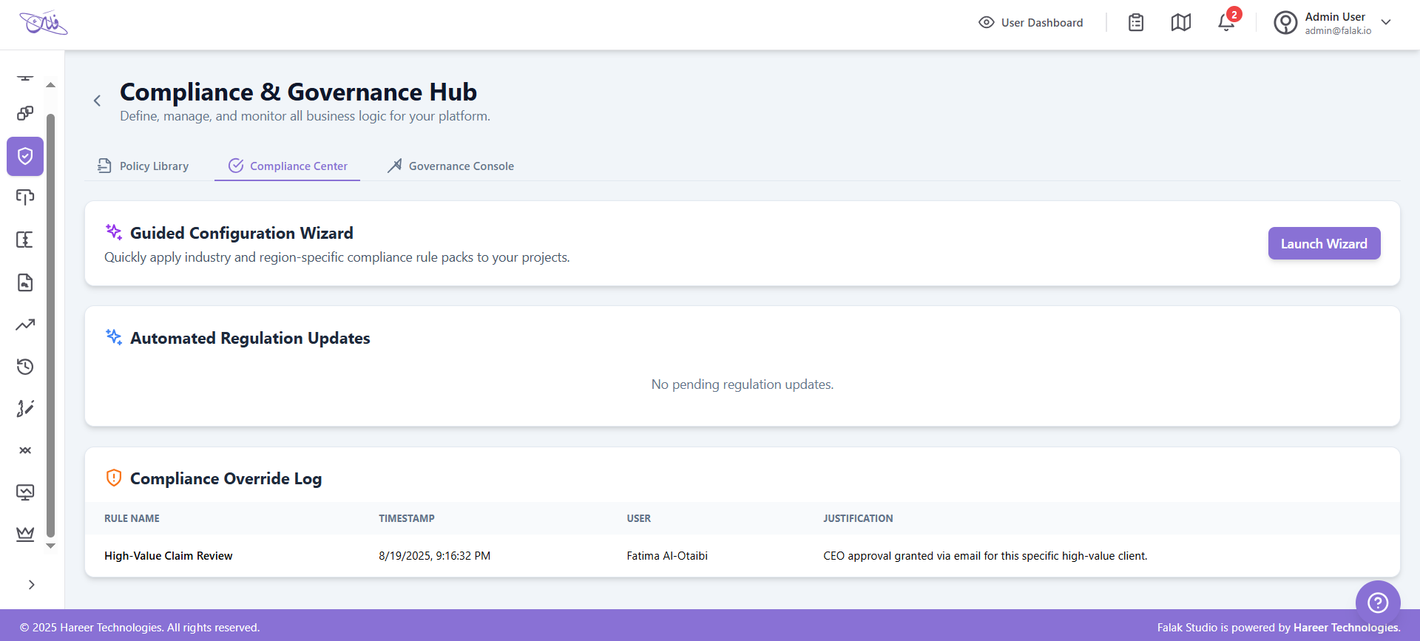1420x641 pixels.
Task: Open the Governance Console tab
Action: point(450,166)
